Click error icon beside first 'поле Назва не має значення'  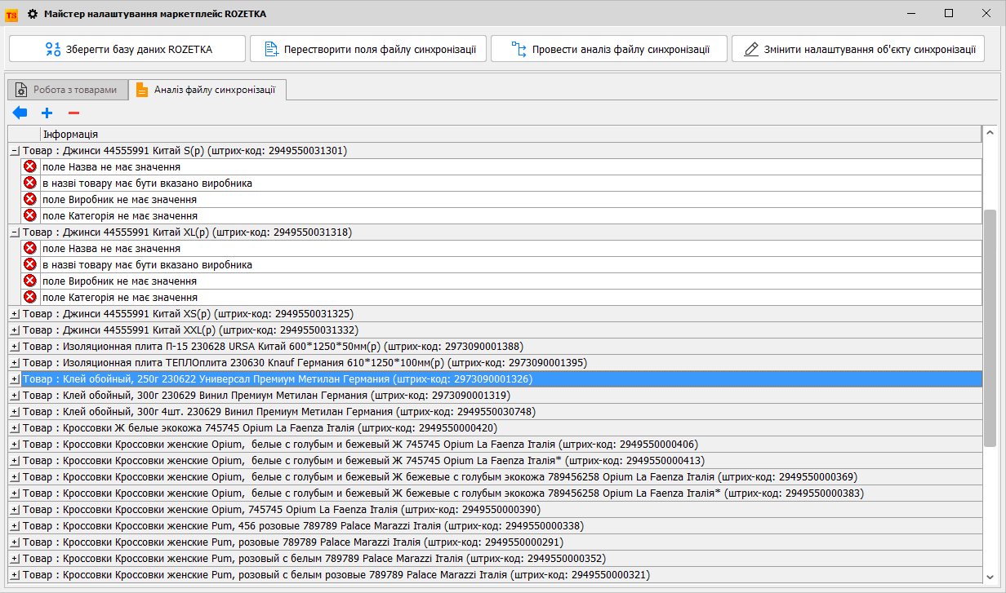pos(30,167)
